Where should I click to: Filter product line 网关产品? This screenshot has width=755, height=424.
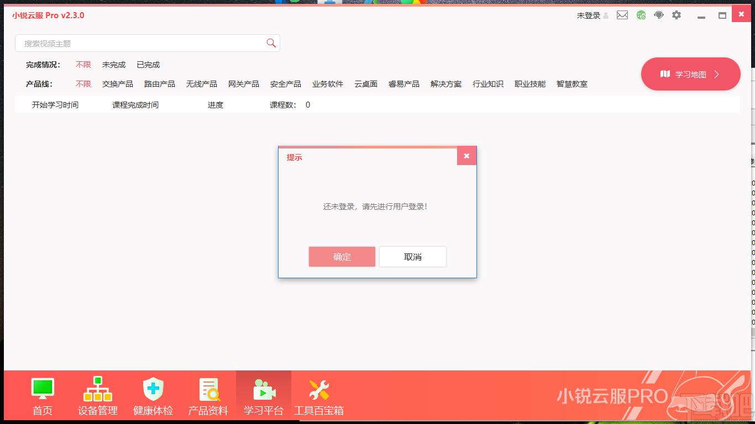coord(244,84)
